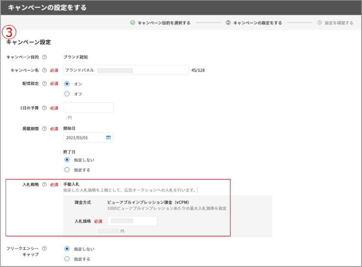Open help icon beside キャンペーン名
Viewport: 362px width, 267px height.
point(44,70)
